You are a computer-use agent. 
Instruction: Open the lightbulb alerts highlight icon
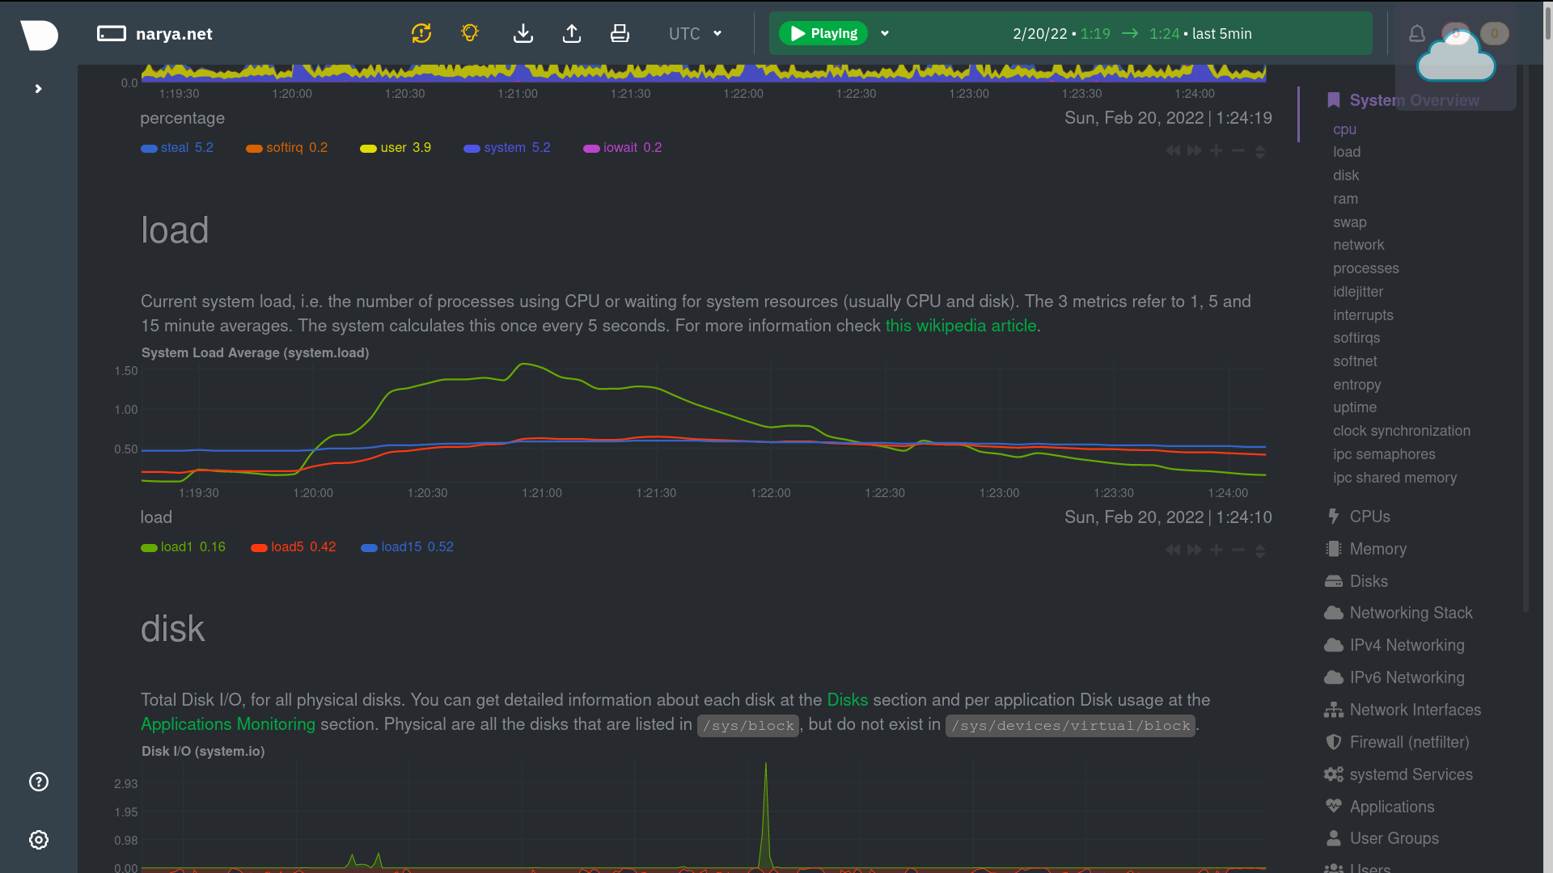[x=470, y=33]
